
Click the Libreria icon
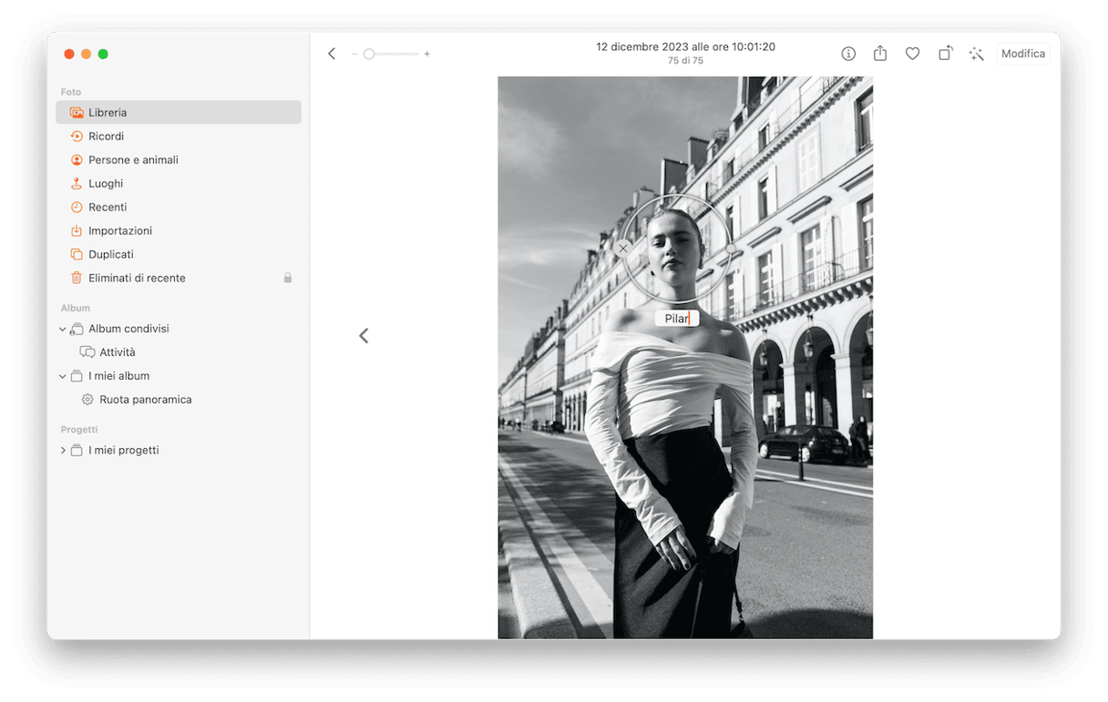77,112
